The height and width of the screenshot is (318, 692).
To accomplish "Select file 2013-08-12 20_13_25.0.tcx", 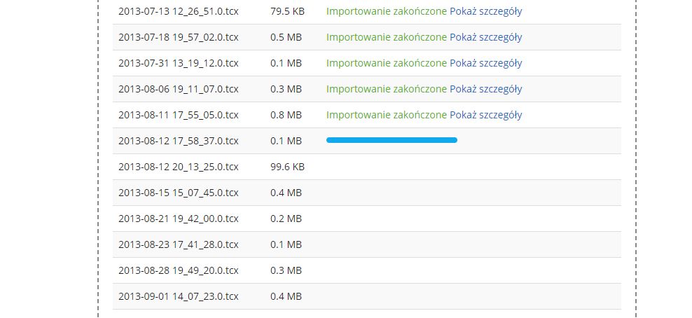I will click(179, 167).
